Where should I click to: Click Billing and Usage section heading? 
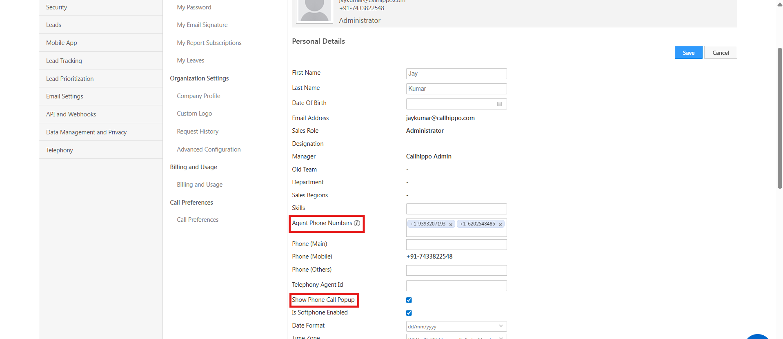(194, 167)
